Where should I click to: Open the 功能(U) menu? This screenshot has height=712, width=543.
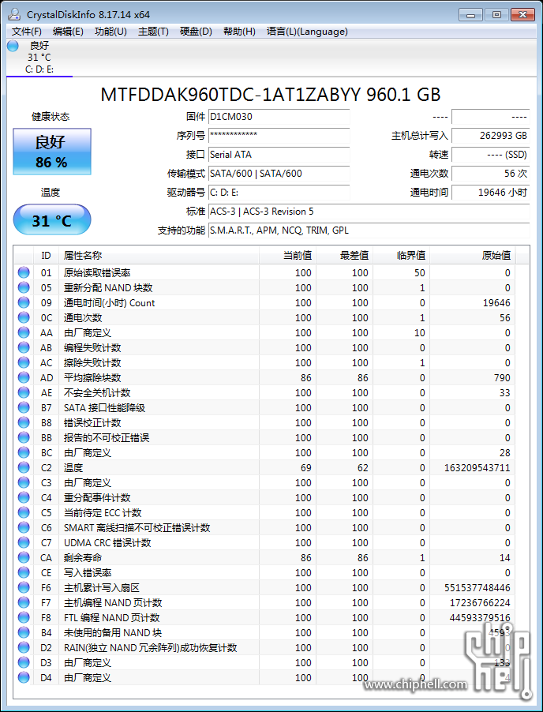coord(110,32)
